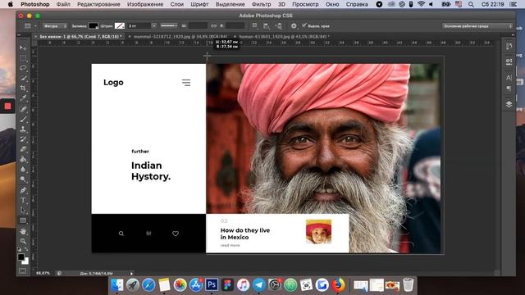Open the Фильтр menu
Screen dimensions: 525x295
pyautogui.click(x=261, y=4)
